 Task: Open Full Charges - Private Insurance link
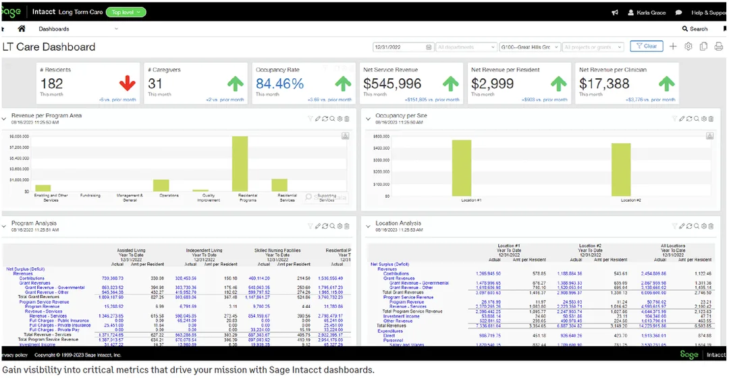[x=60, y=325]
